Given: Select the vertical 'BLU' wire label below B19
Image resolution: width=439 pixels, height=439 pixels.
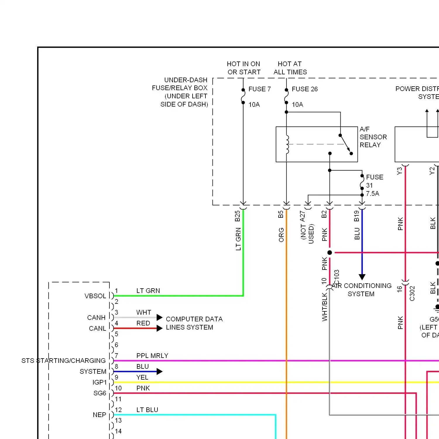Looking at the screenshot, I should (357, 234).
